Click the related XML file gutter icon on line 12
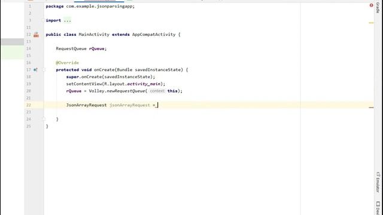383x215 pixels. click(x=36, y=35)
